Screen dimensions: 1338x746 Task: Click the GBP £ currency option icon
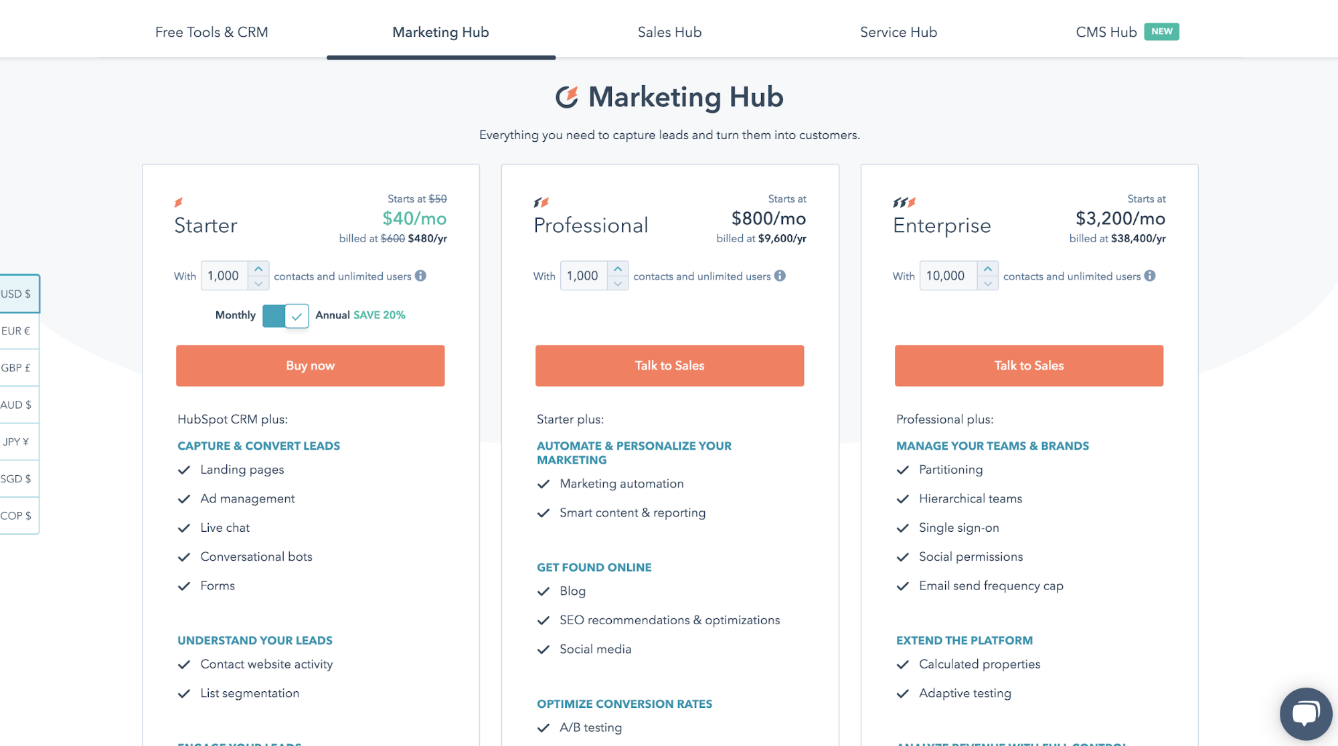point(17,367)
